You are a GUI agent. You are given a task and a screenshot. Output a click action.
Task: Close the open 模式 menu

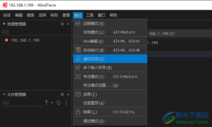click(x=78, y=15)
